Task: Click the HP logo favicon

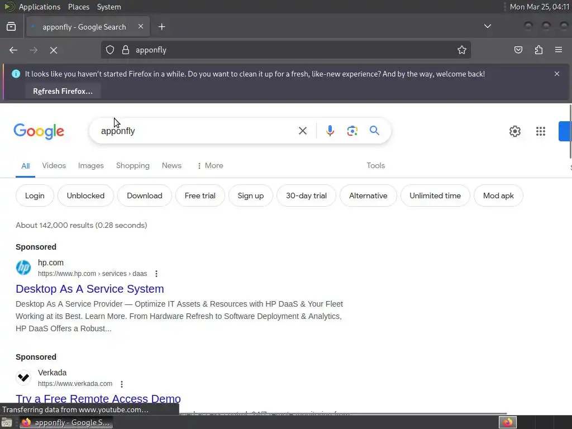Action: pyautogui.click(x=23, y=268)
